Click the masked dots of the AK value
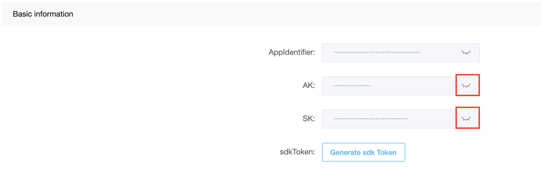The image size is (541, 176). (x=352, y=86)
